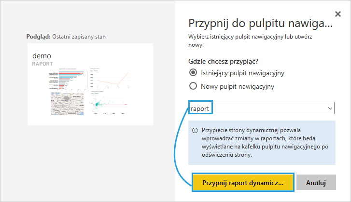This screenshot has width=351, height=202.
Task: Expand the dashboard dropdown chevron arrow
Action: [330, 108]
